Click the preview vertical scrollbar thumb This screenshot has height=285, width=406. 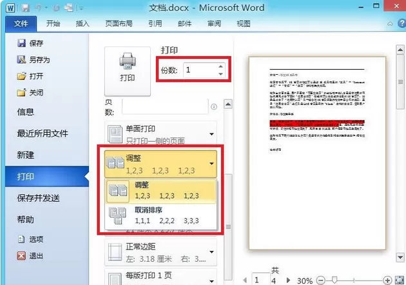[400, 82]
